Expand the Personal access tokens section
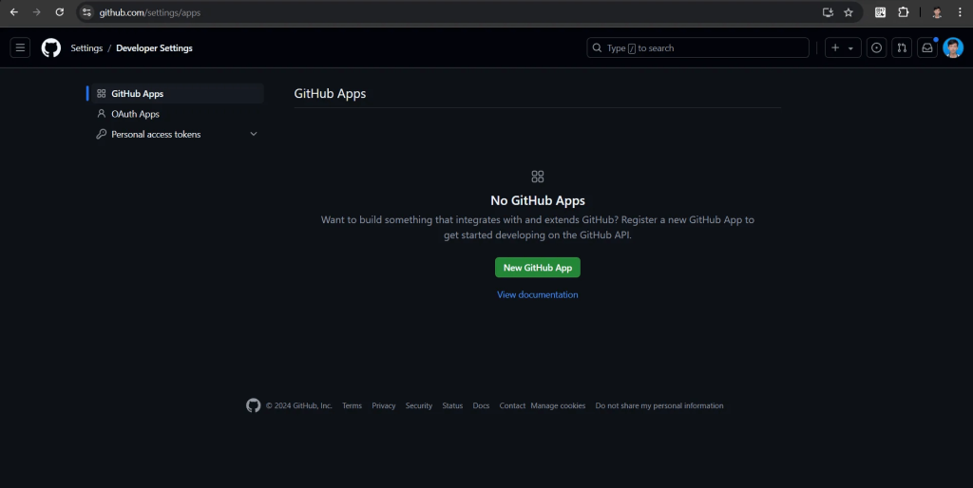The height and width of the screenshot is (488, 973). [253, 134]
